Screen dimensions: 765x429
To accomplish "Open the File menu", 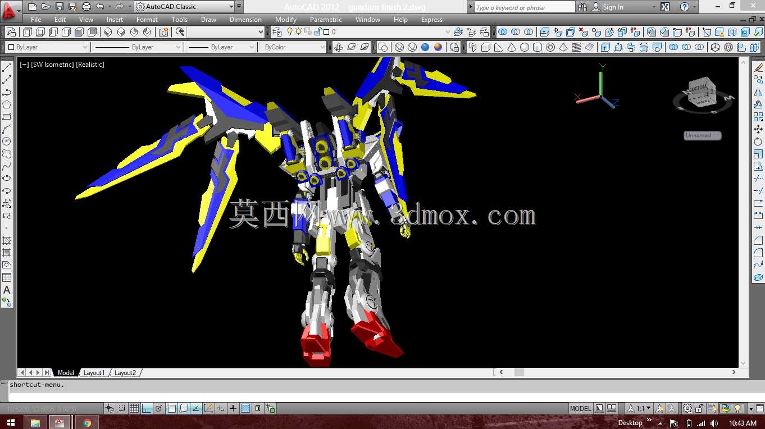I will tap(36, 20).
